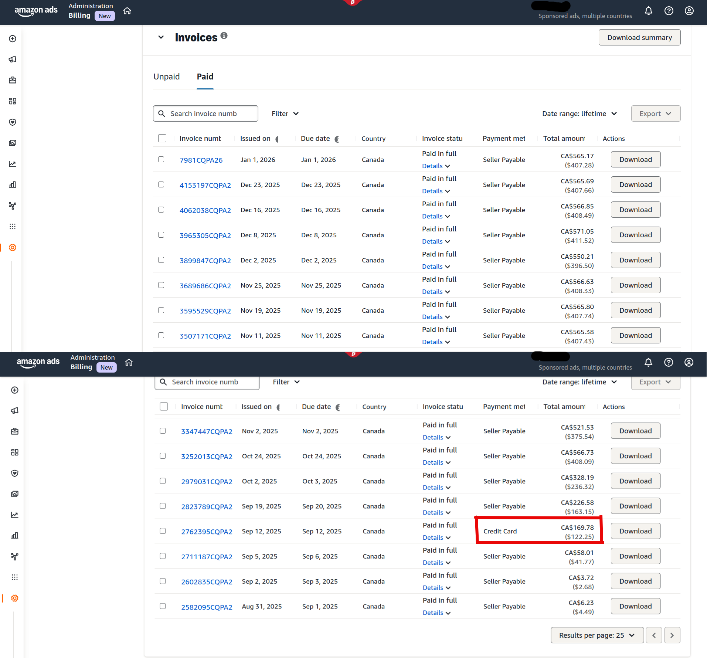Download invoice 2979031CQPA2
707x658 pixels.
tap(635, 481)
